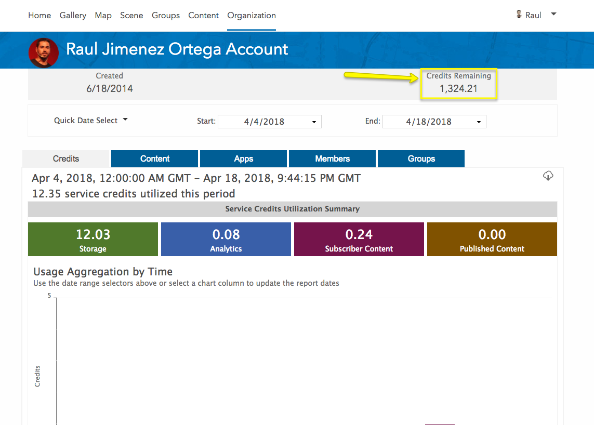Open Scene from the navigation bar
594x425 pixels.
[131, 16]
